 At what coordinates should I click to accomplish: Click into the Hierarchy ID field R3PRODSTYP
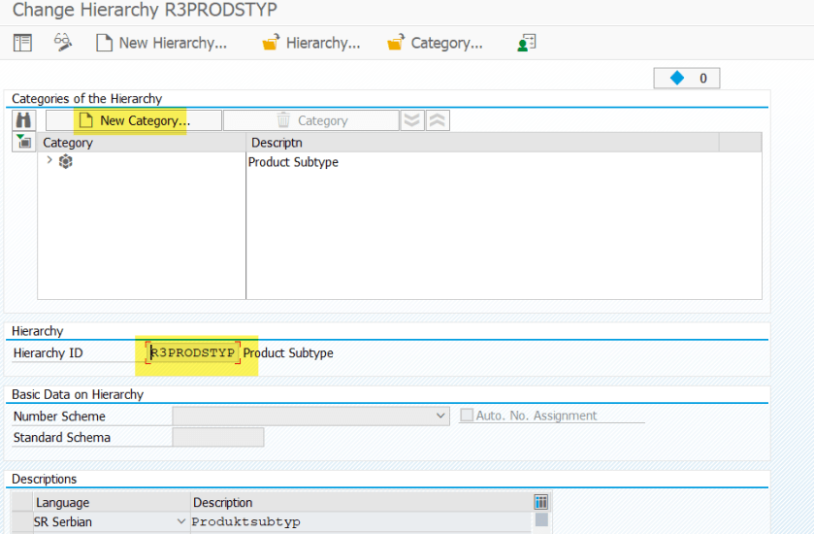tap(193, 352)
